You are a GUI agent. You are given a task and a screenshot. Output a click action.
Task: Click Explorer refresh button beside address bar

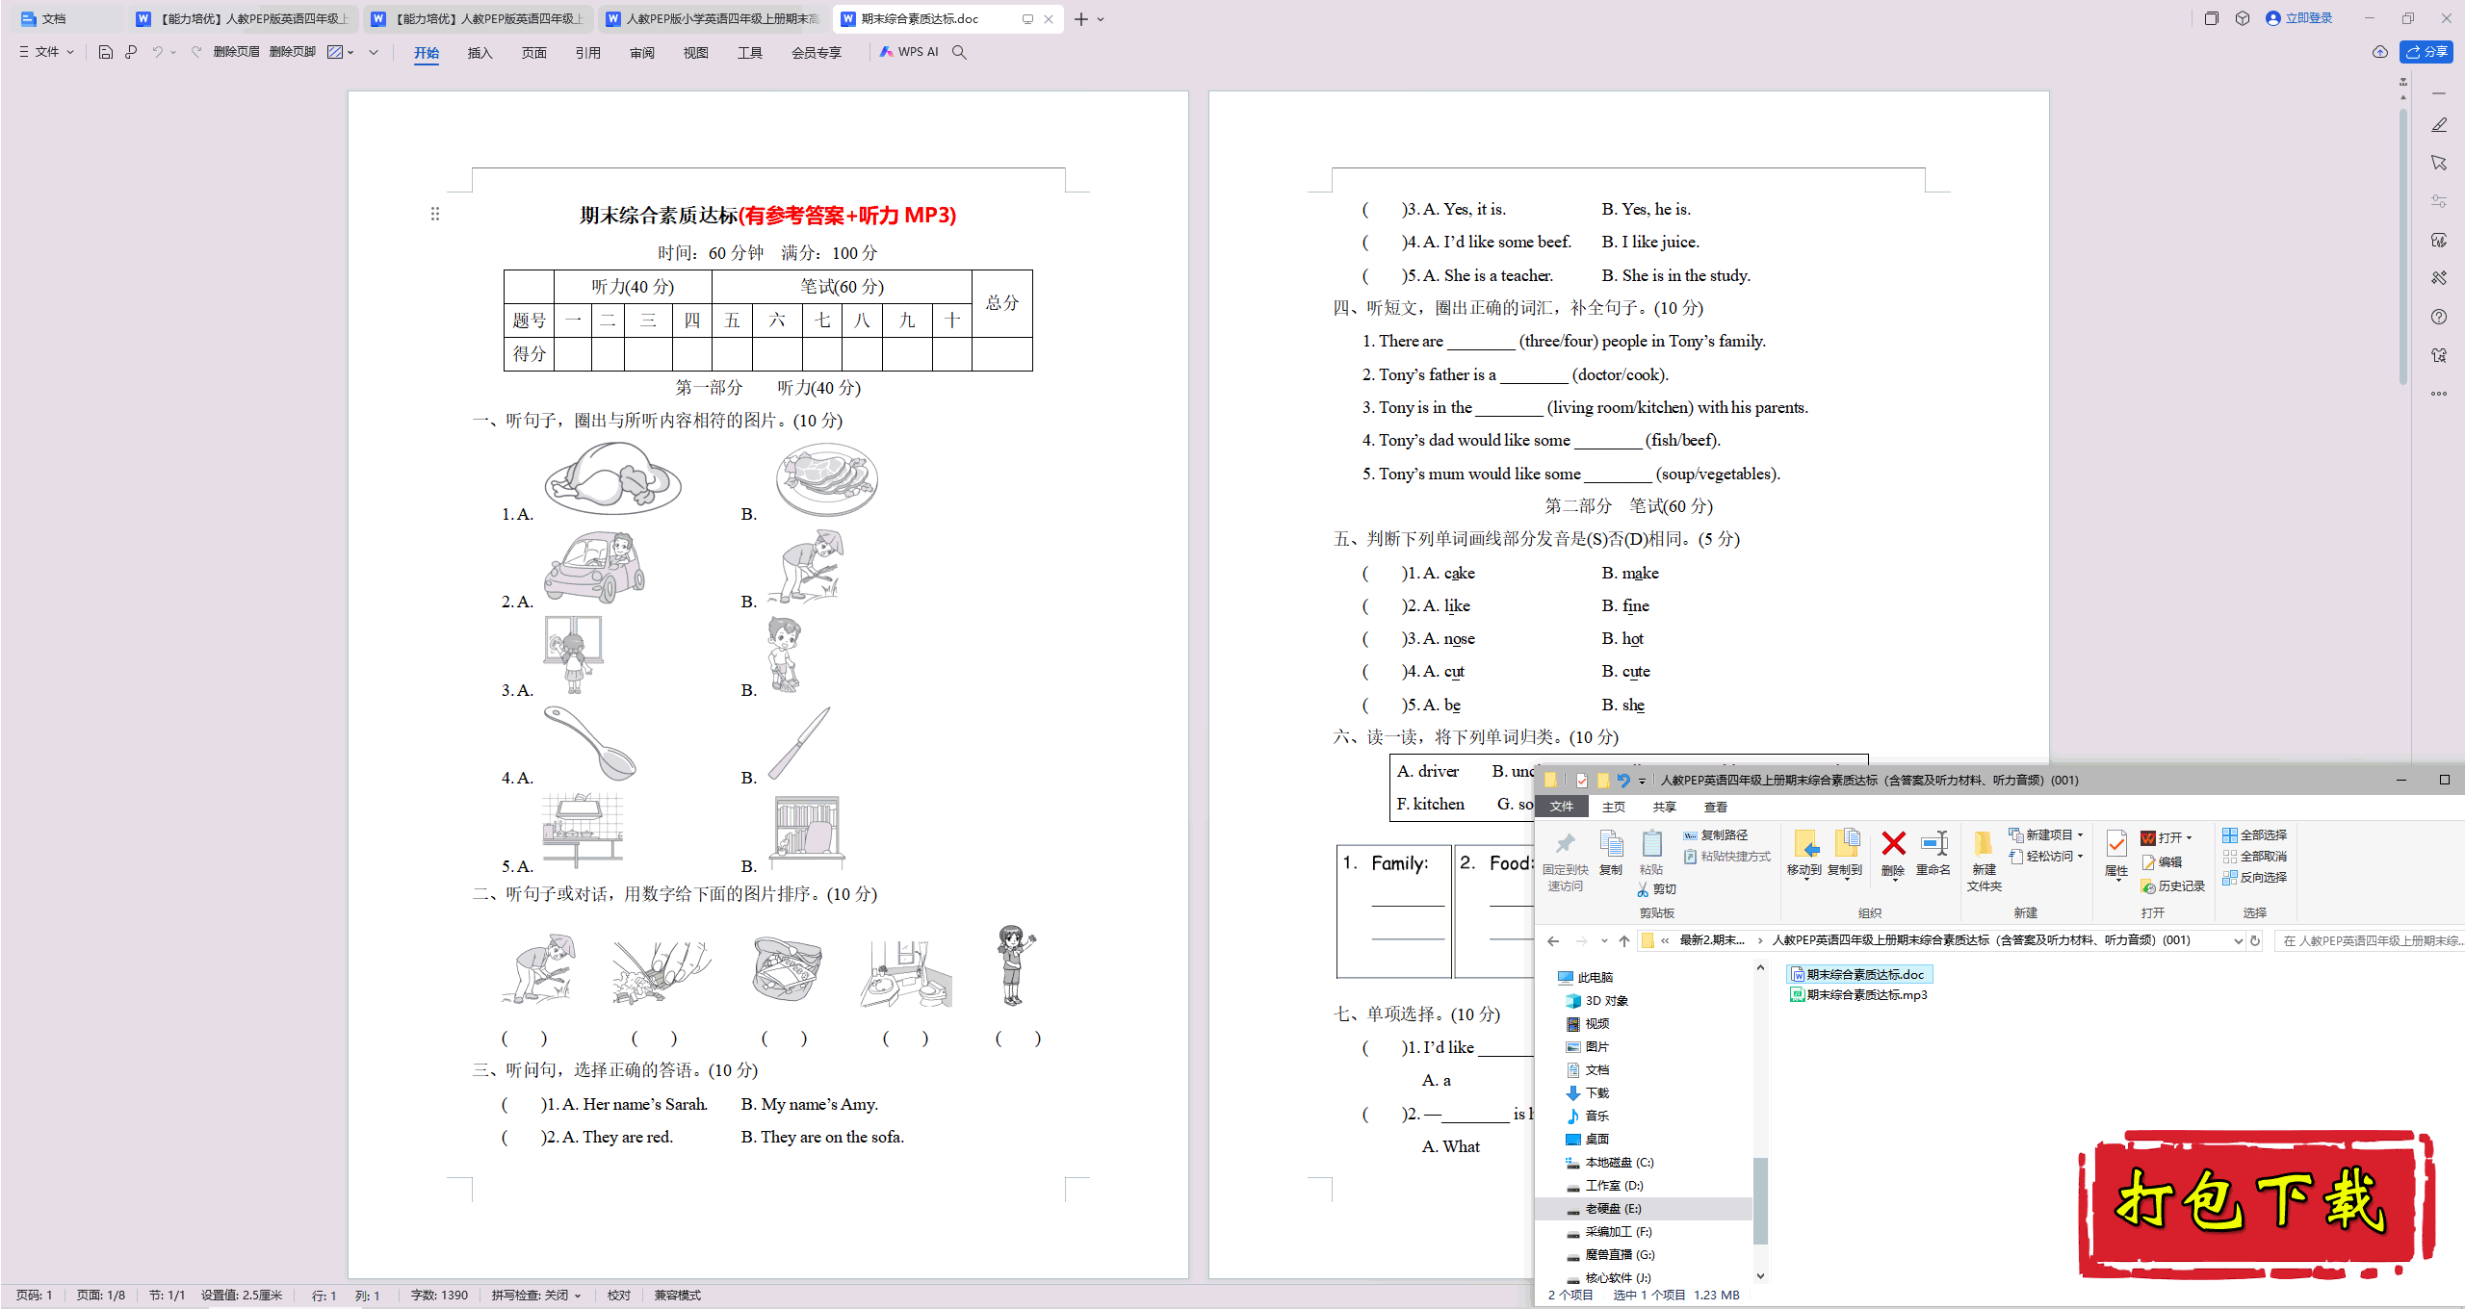2255,940
